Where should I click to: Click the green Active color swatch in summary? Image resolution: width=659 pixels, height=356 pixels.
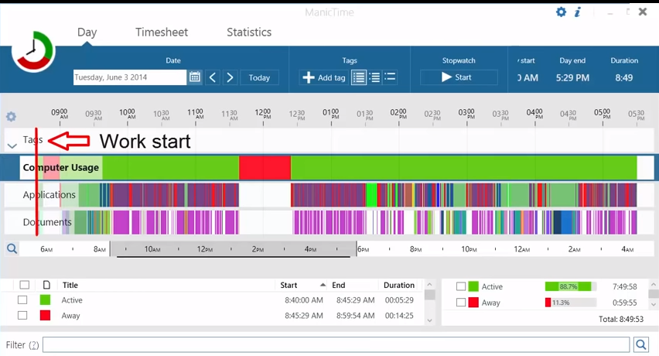pyautogui.click(x=473, y=286)
